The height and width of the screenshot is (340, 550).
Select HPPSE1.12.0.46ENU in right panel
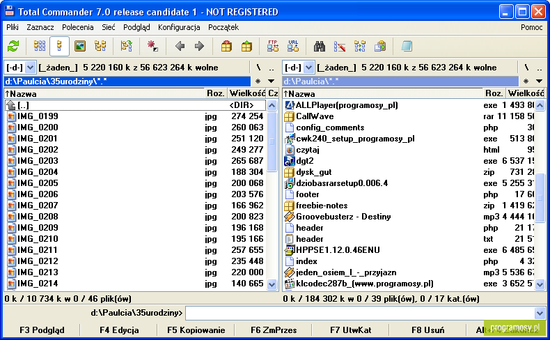point(409,250)
